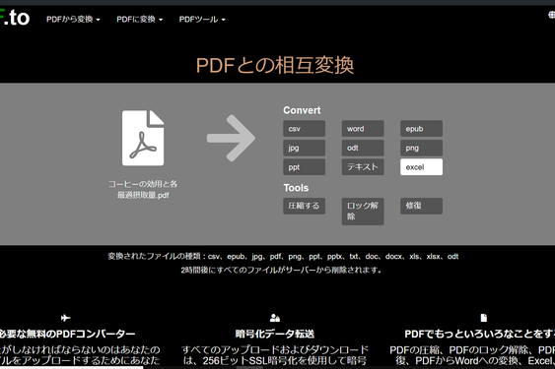Click the Tools section heading
Image resolution: width=555 pixels, height=369 pixels.
coord(296,188)
